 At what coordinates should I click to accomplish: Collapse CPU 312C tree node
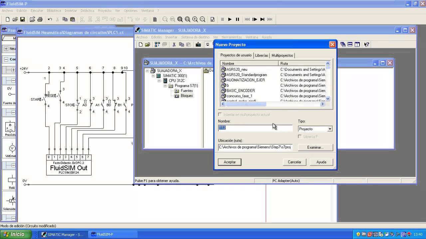coord(159,81)
